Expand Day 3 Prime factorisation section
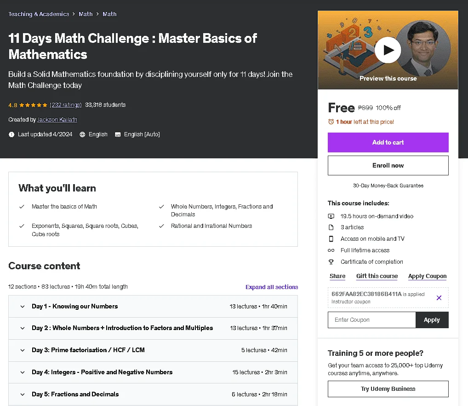Viewport: 468px width, 406px height. pyautogui.click(x=153, y=350)
